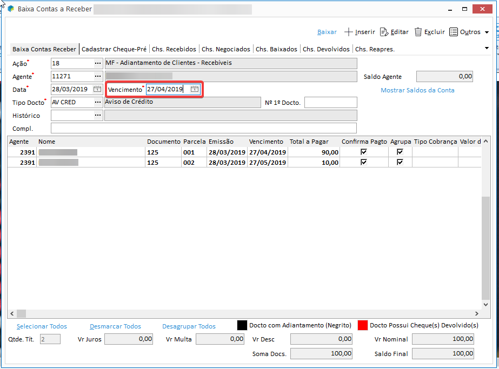Expand the tab overflow arrow
499x369 pixels.
tap(487, 48)
